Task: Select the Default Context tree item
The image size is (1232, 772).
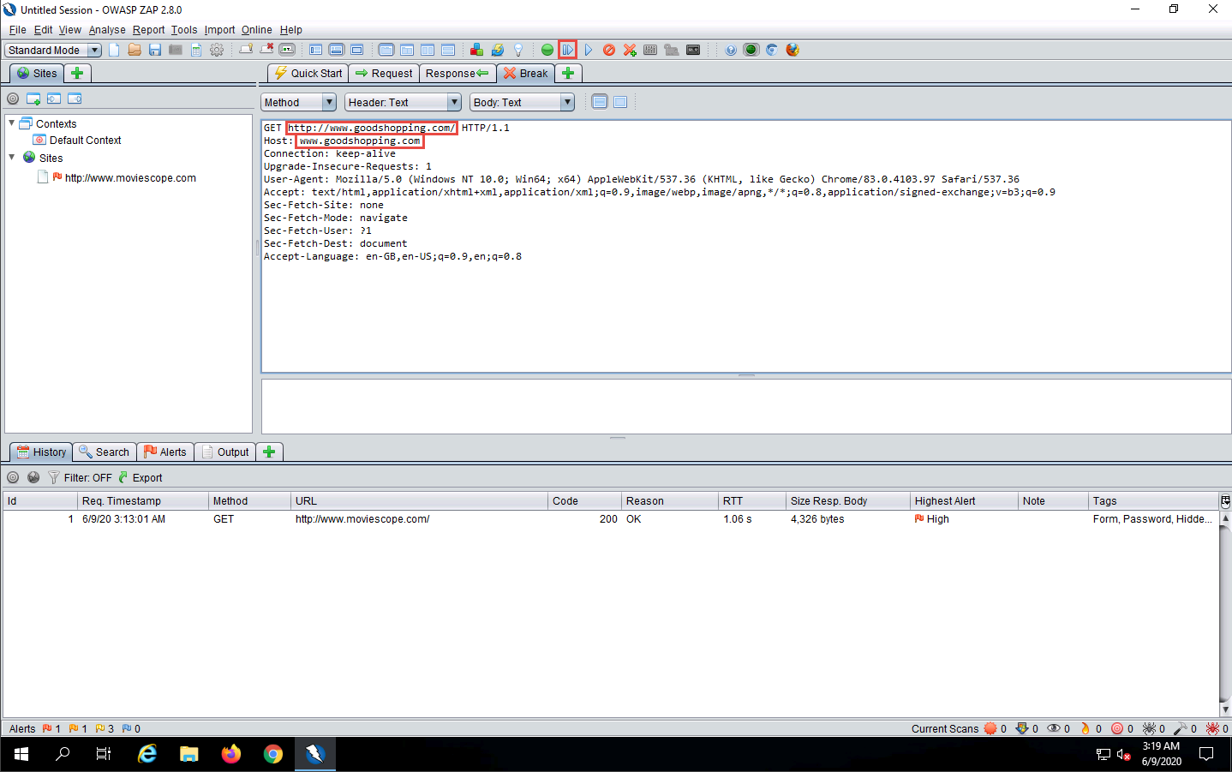Action: point(85,141)
